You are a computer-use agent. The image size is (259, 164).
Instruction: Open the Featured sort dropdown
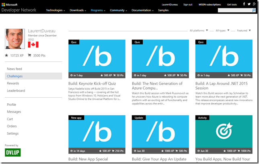244,31
